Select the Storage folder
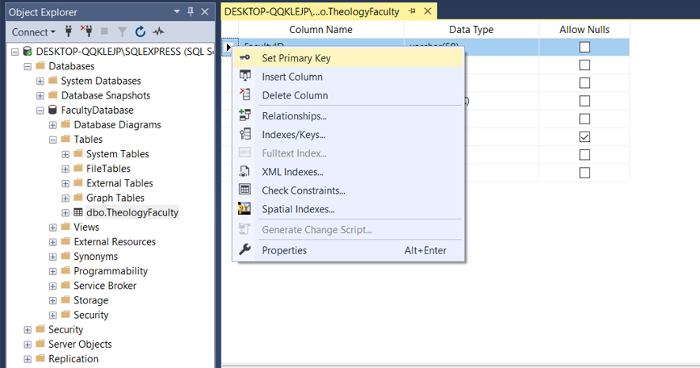Image resolution: width=700 pixels, height=368 pixels. coord(91,300)
